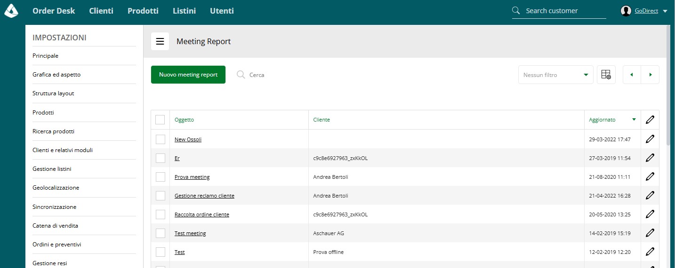Click the magnifier icon next to Search customer
Image resolution: width=675 pixels, height=268 pixels.
(x=516, y=10)
